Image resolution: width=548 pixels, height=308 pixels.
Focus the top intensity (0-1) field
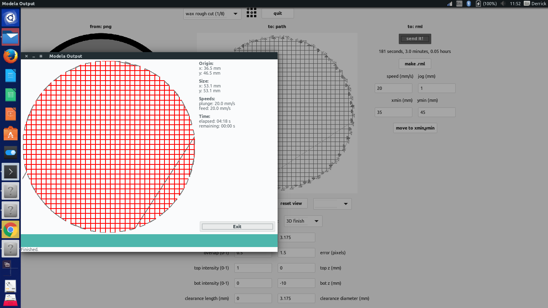253,268
